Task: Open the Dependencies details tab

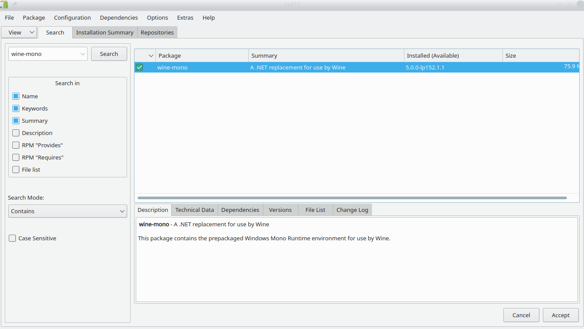Action: pyautogui.click(x=240, y=210)
